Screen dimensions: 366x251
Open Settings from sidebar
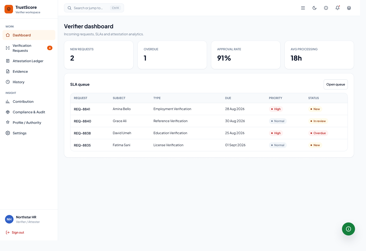point(29,133)
